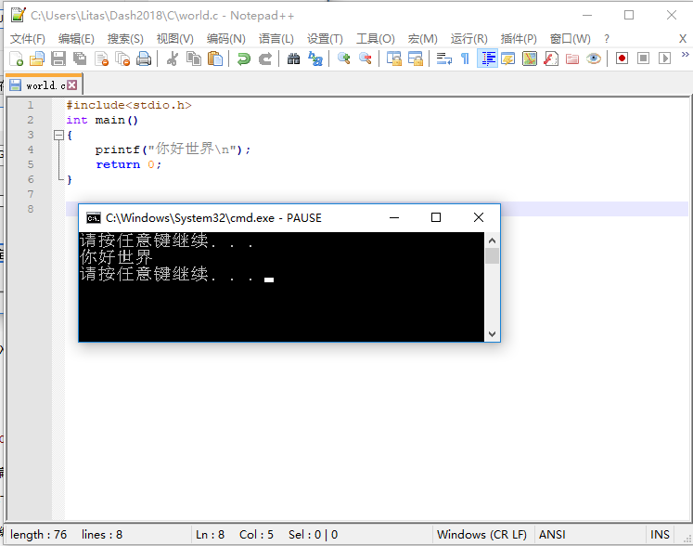693x546 pixels.
Task: Open the 视图(V) menu
Action: click(174, 39)
